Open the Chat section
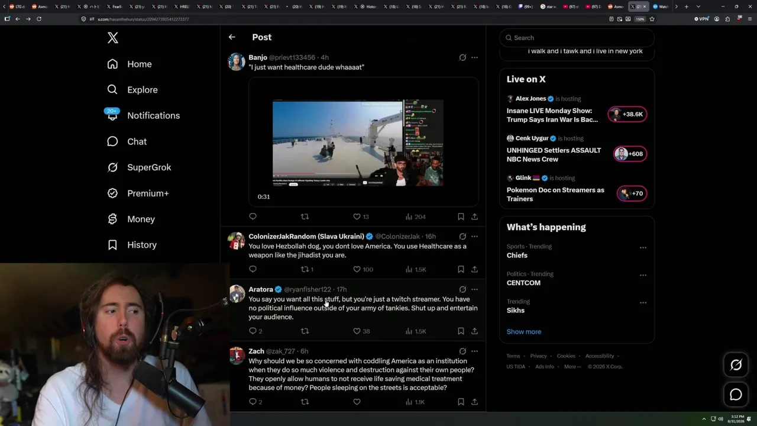The image size is (757, 426). [127, 141]
